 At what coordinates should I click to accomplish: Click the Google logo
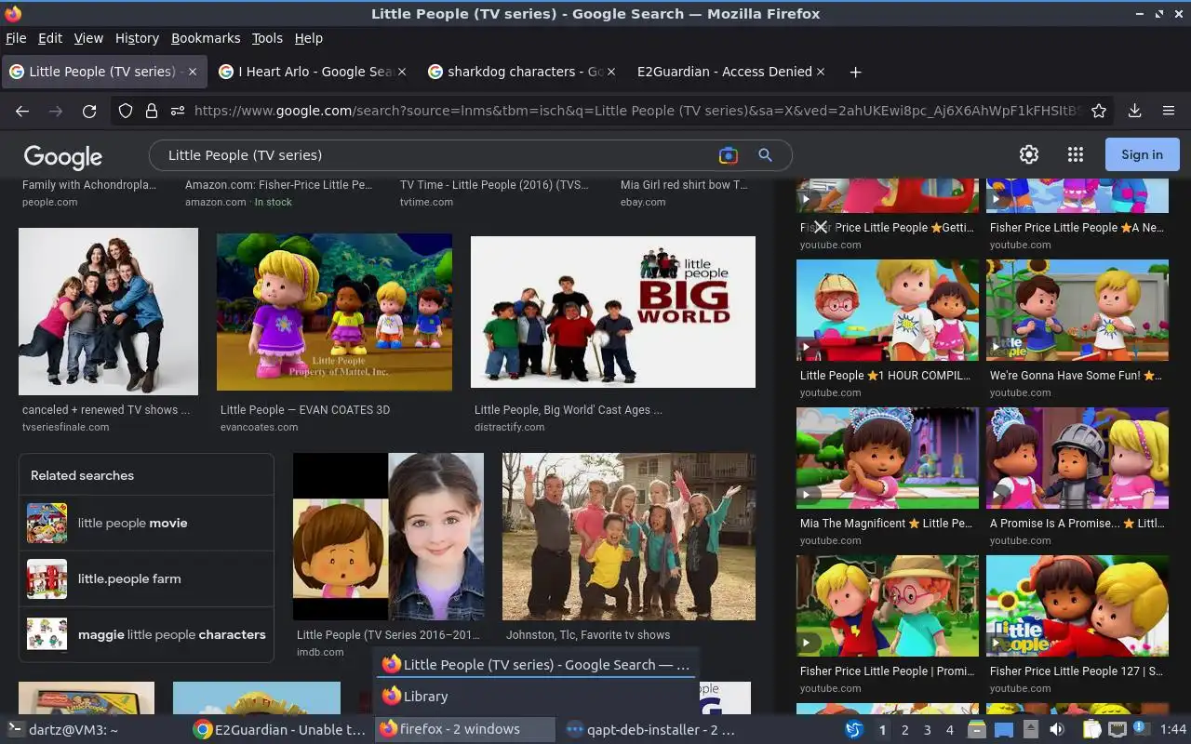tap(63, 156)
